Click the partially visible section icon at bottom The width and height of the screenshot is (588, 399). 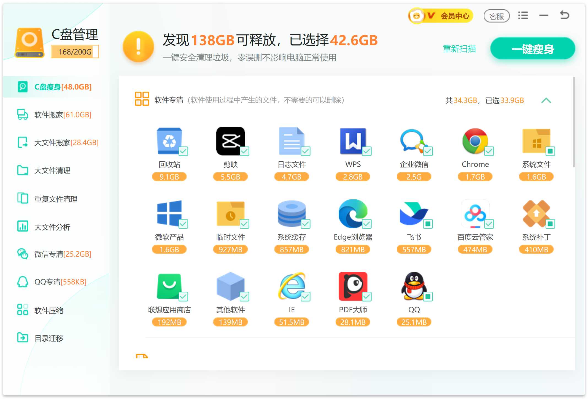pos(142,356)
